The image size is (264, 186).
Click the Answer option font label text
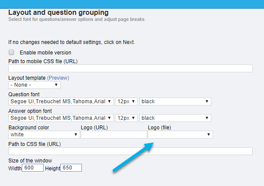click(x=30, y=111)
